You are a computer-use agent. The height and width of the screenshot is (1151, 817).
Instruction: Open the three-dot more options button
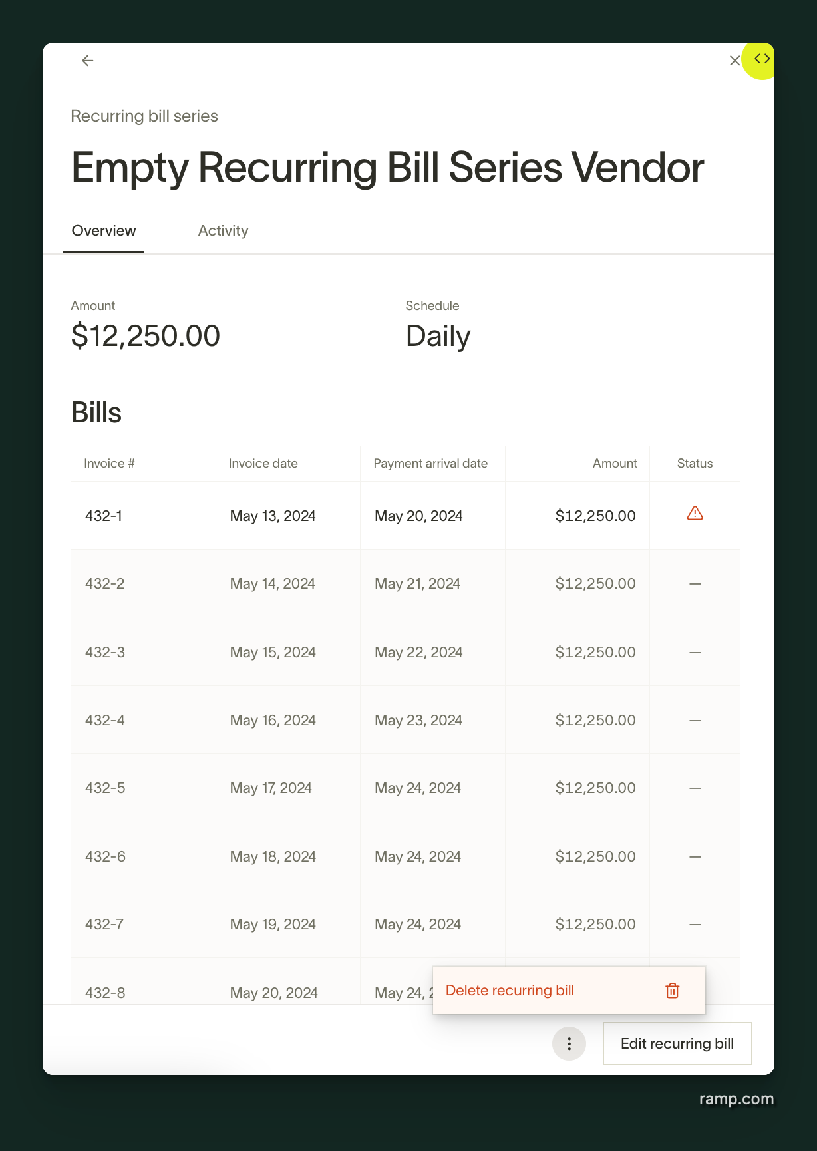tap(569, 1043)
